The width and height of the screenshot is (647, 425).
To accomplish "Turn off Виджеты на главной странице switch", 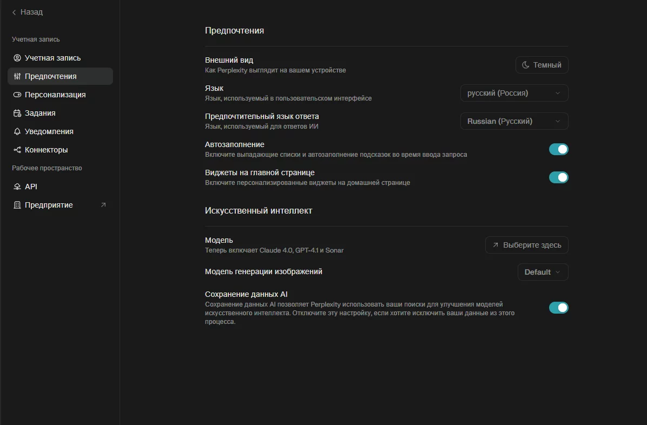I will (x=558, y=177).
